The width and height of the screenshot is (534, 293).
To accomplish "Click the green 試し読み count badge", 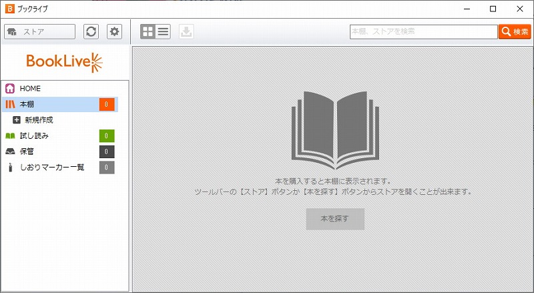I will 107,135.
